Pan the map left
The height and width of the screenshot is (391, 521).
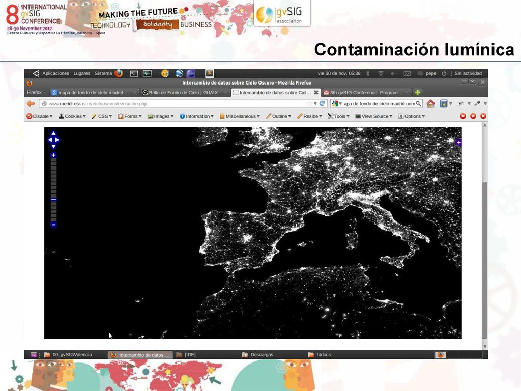click(50, 140)
